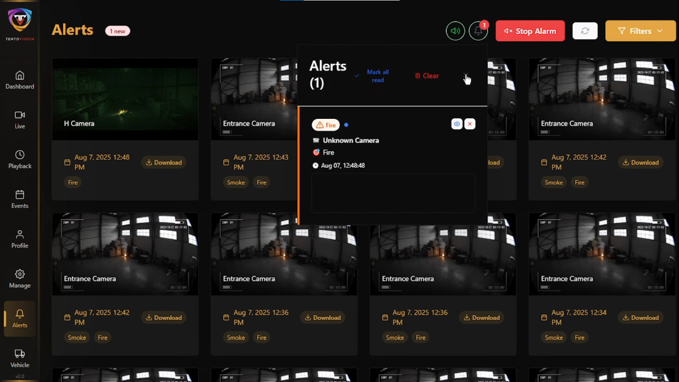View the Fire alert using eye icon
679x382 pixels.
[x=457, y=124]
